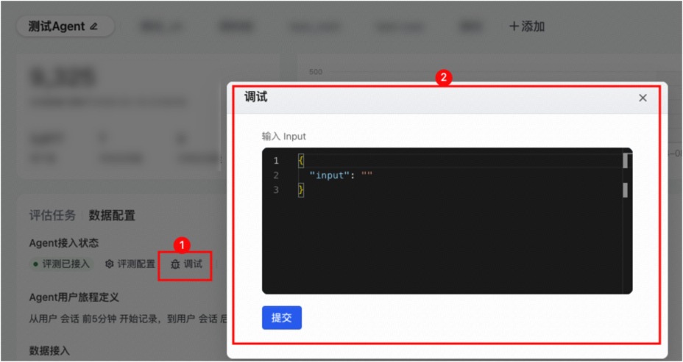The width and height of the screenshot is (683, 362).
Task: Switch to the 评估任务 tab
Action: coord(52,215)
